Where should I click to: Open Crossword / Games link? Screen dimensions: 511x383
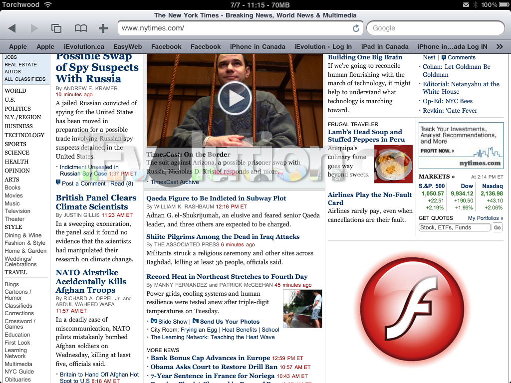[20, 324]
